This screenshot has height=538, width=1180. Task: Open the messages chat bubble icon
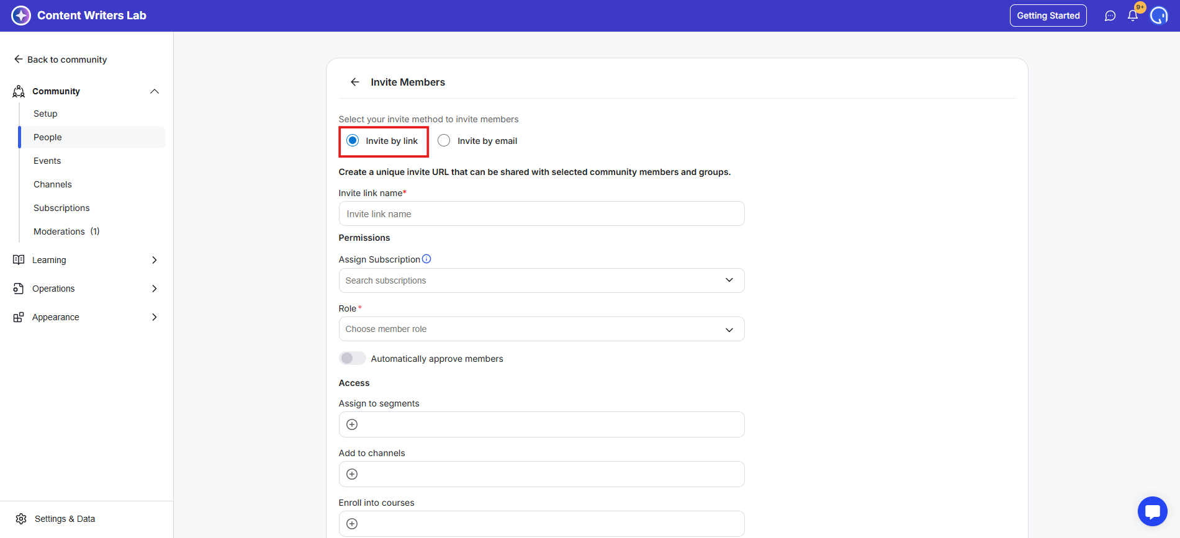[1110, 16]
